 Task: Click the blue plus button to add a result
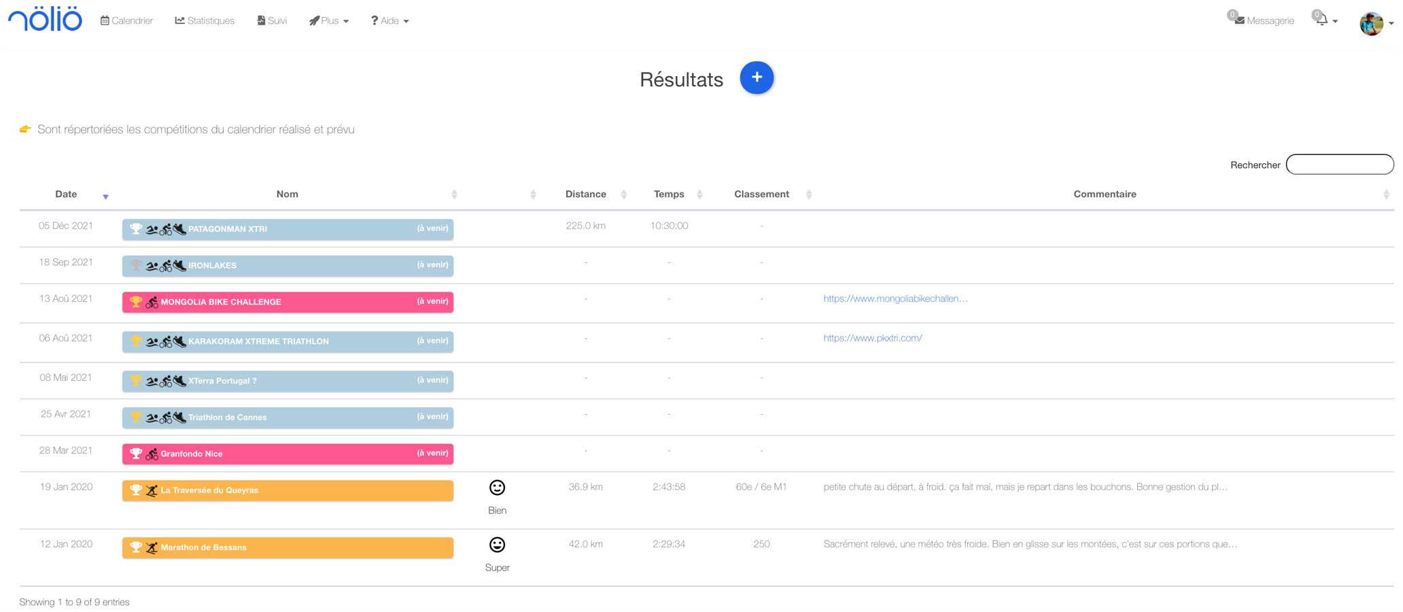[x=756, y=78]
